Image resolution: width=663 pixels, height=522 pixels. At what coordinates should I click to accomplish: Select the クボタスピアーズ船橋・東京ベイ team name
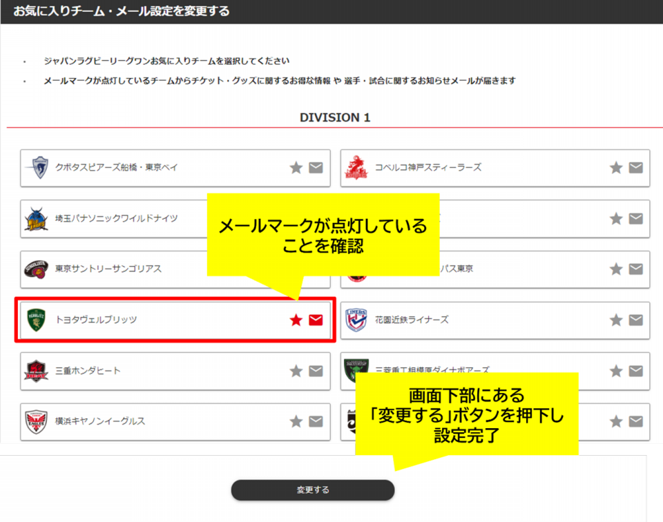116,167
